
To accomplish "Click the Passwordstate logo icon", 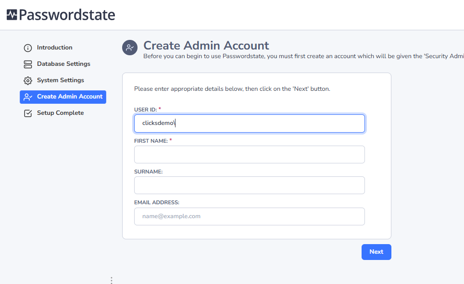I will click(x=12, y=15).
